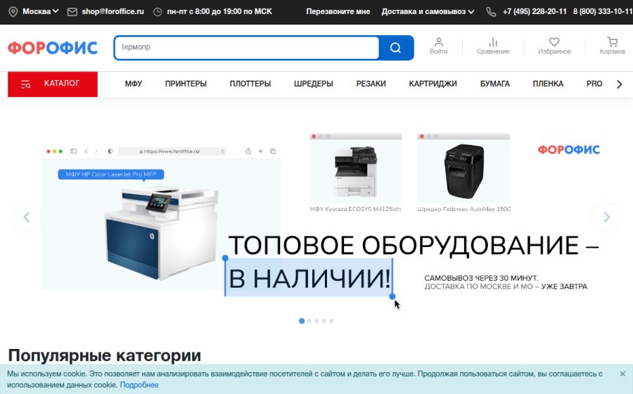
Task: Open the ПРИНТЕРЫ category
Action: [186, 84]
